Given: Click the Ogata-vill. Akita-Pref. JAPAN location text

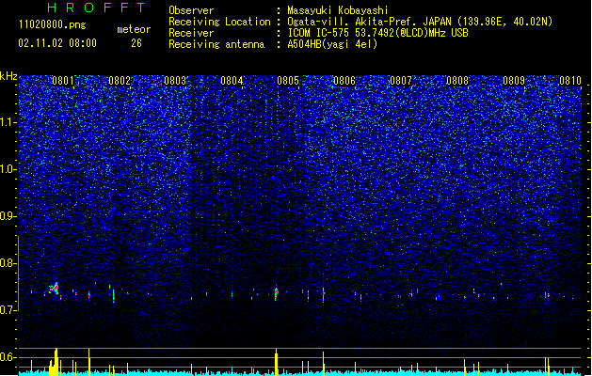Looking at the screenshot, I should pos(420,22).
